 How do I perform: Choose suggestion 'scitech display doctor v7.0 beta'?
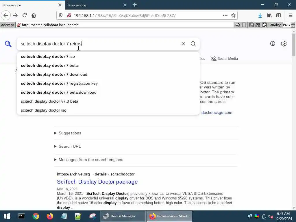[108, 101]
